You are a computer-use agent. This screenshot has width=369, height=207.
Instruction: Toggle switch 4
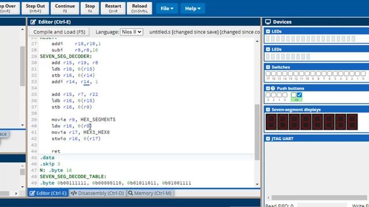(341, 74)
